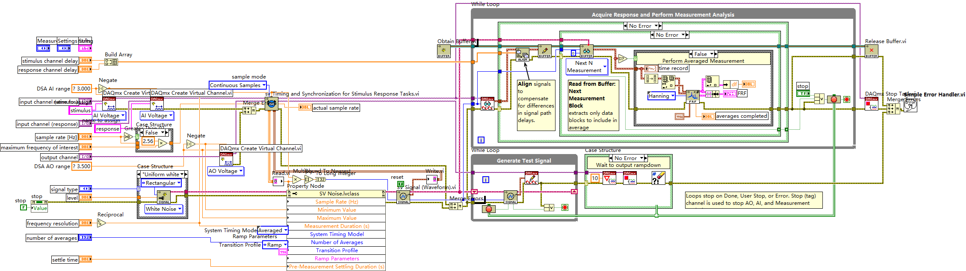Screen dimensions: 966x271
Task: Toggle the reset True boolean constant
Action: (401, 184)
